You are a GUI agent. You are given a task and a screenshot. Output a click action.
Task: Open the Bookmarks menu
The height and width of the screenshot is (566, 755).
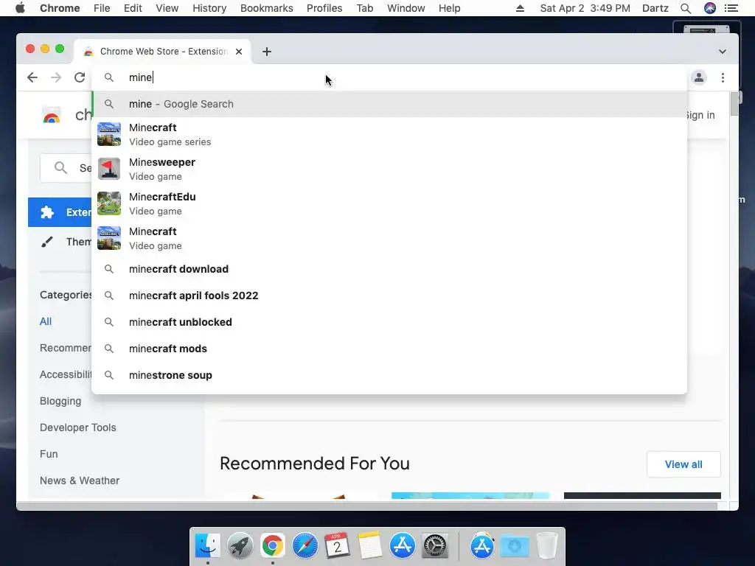pyautogui.click(x=267, y=8)
